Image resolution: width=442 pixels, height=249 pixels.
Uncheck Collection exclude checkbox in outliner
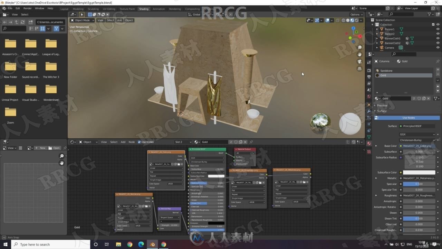coord(433,25)
